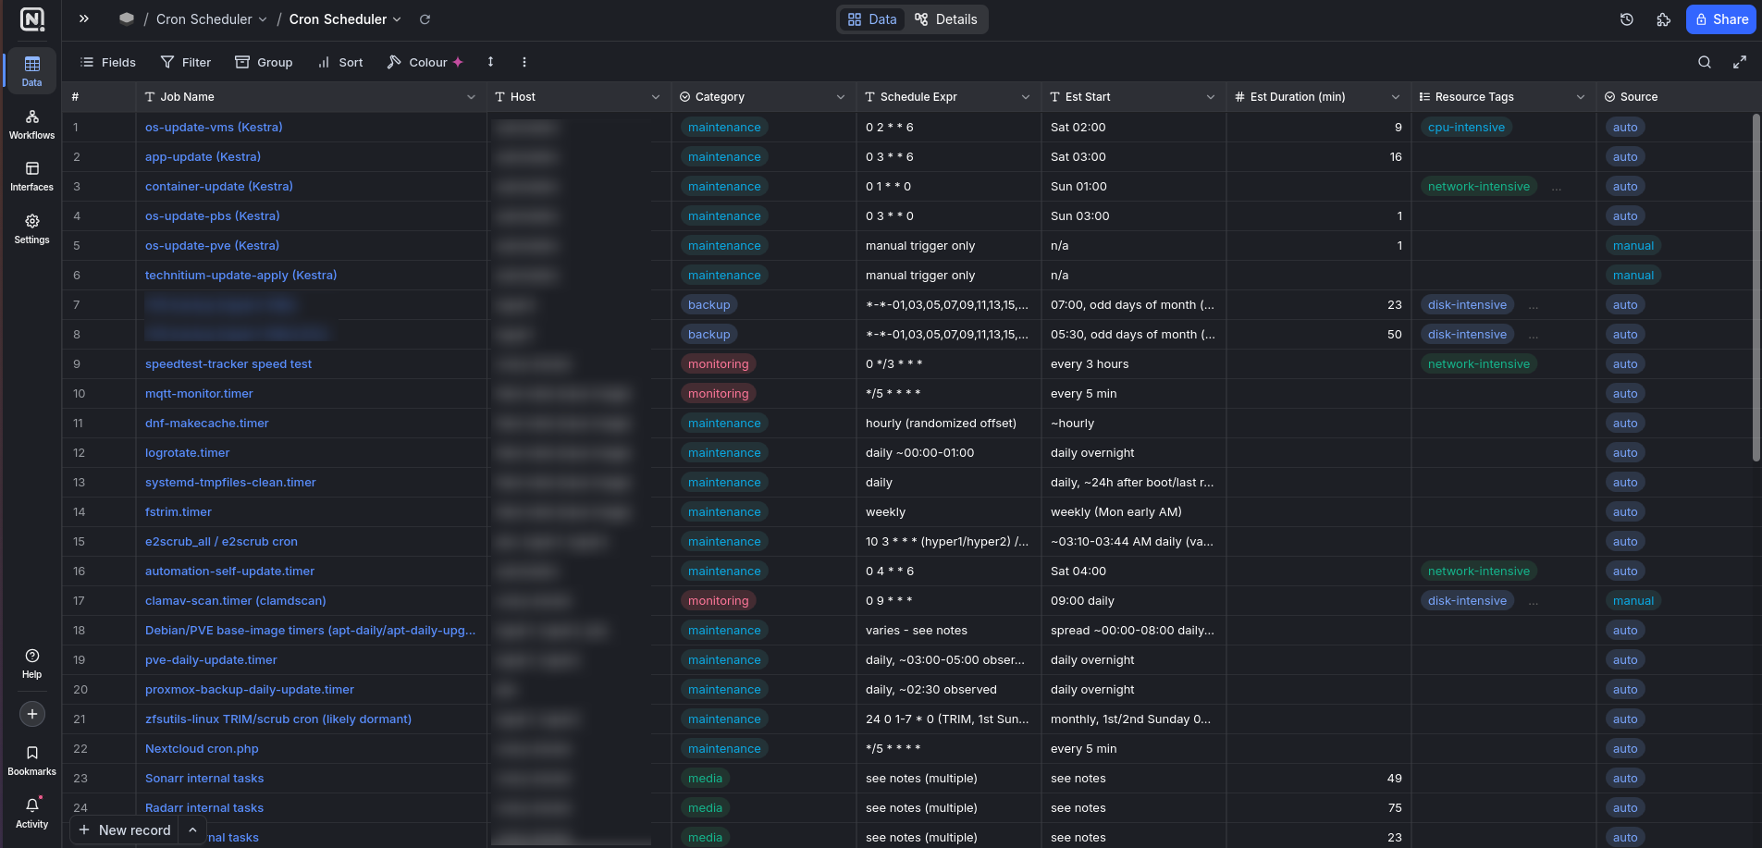1762x848 pixels.
Task: Expand the sidebar with the double-chevron icon
Action: (x=84, y=18)
